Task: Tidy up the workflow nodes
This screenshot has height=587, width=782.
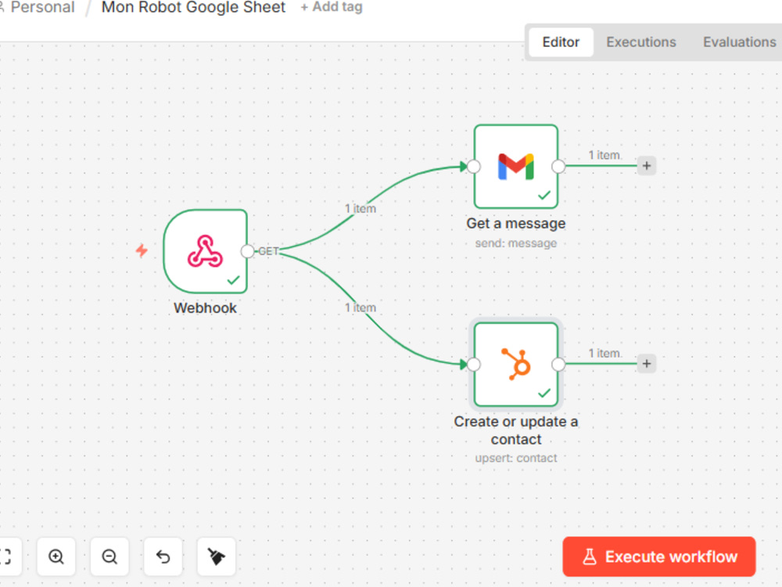Action: (216, 556)
